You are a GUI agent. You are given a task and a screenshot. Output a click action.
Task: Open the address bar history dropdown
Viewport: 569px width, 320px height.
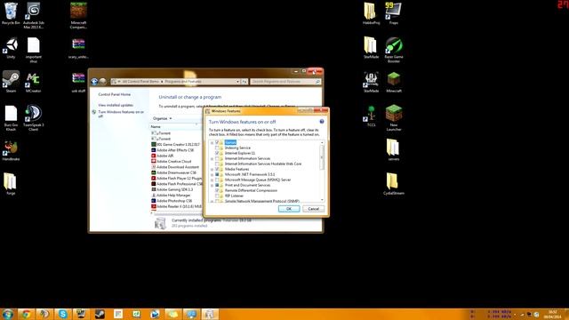(237, 82)
